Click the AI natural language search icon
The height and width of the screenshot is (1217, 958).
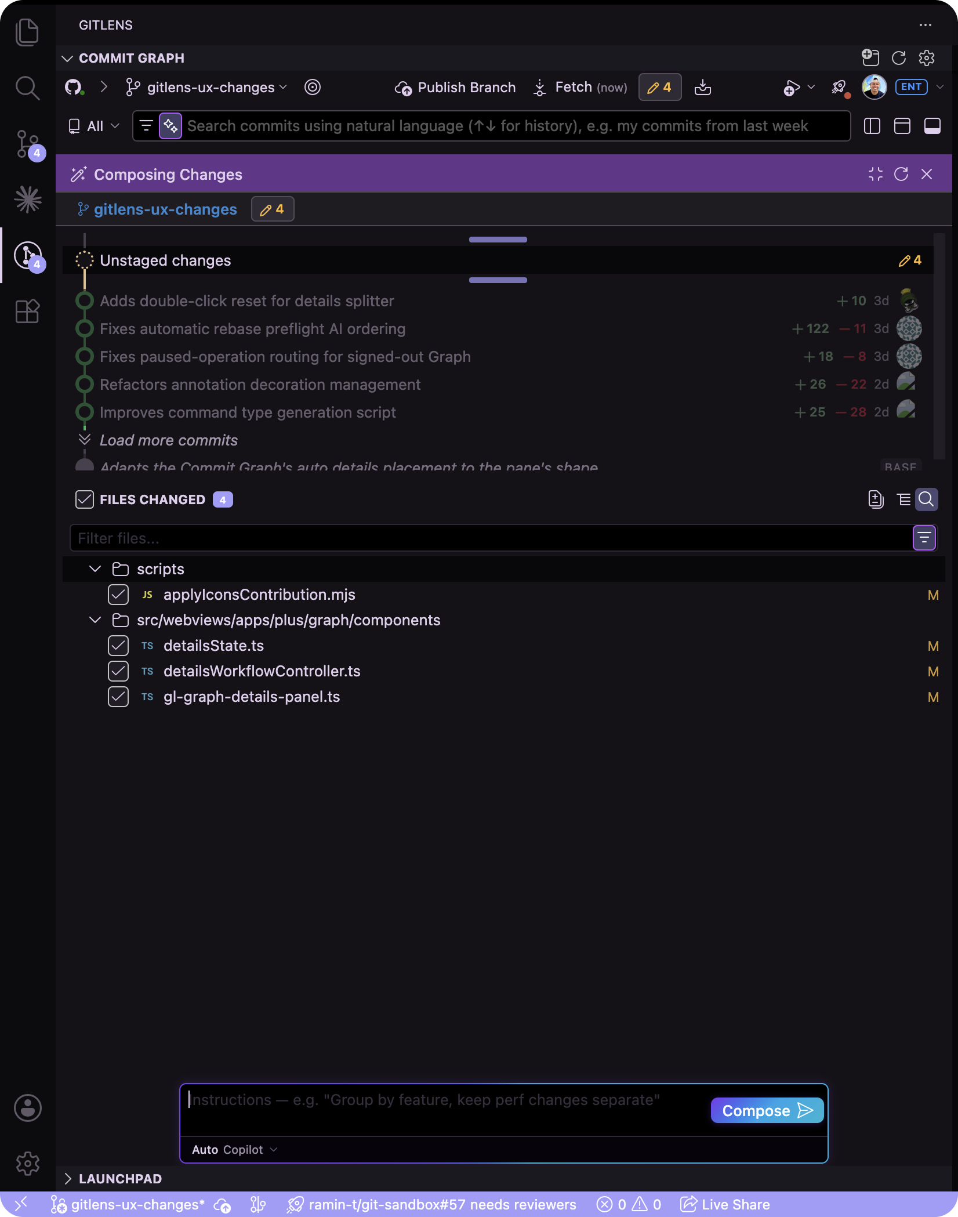[170, 126]
